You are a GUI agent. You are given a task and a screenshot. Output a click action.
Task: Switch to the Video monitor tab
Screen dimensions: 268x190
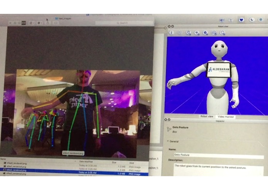226,117
